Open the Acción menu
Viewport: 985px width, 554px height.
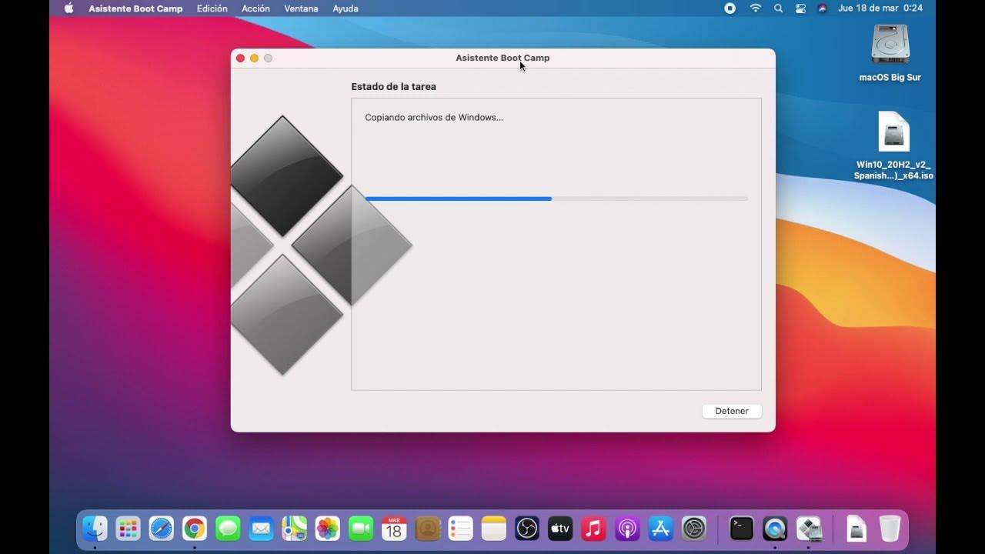tap(255, 8)
